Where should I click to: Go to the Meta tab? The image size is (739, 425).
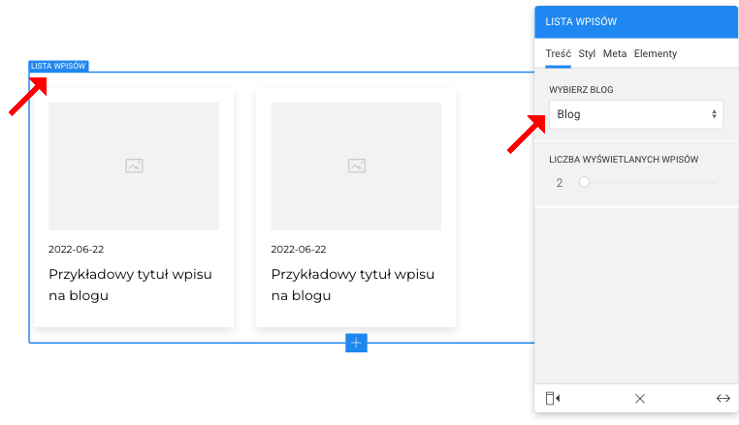point(615,54)
